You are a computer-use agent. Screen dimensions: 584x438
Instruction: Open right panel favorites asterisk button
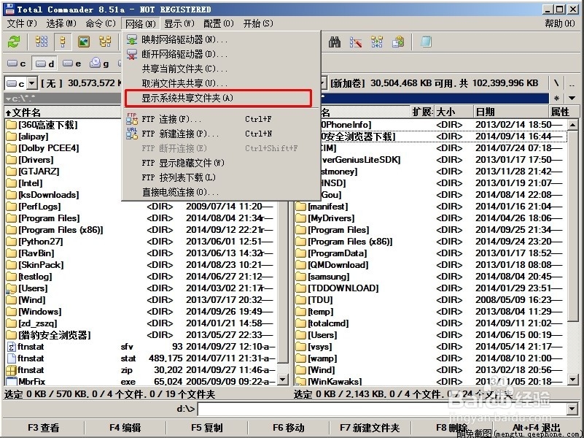(x=556, y=99)
